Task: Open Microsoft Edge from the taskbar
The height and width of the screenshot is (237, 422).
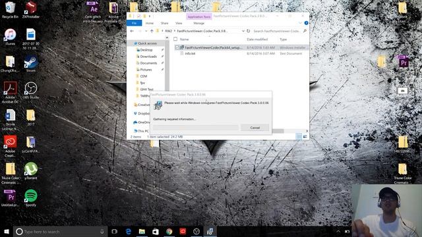Action: point(129,231)
